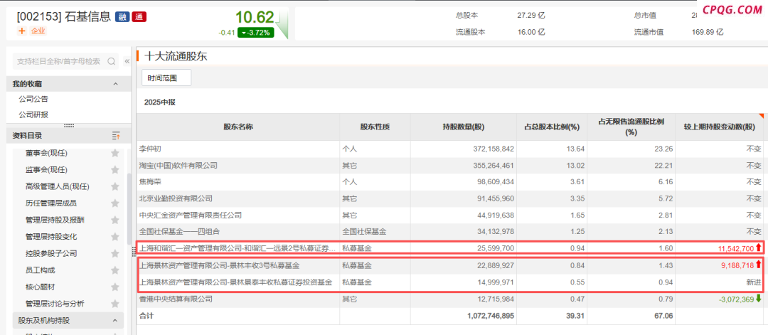Select the 中央汇金资产管理有限责任公司 row

pyautogui.click(x=450, y=216)
